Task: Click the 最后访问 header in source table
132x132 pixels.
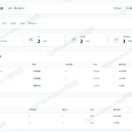Action: tap(122, 65)
